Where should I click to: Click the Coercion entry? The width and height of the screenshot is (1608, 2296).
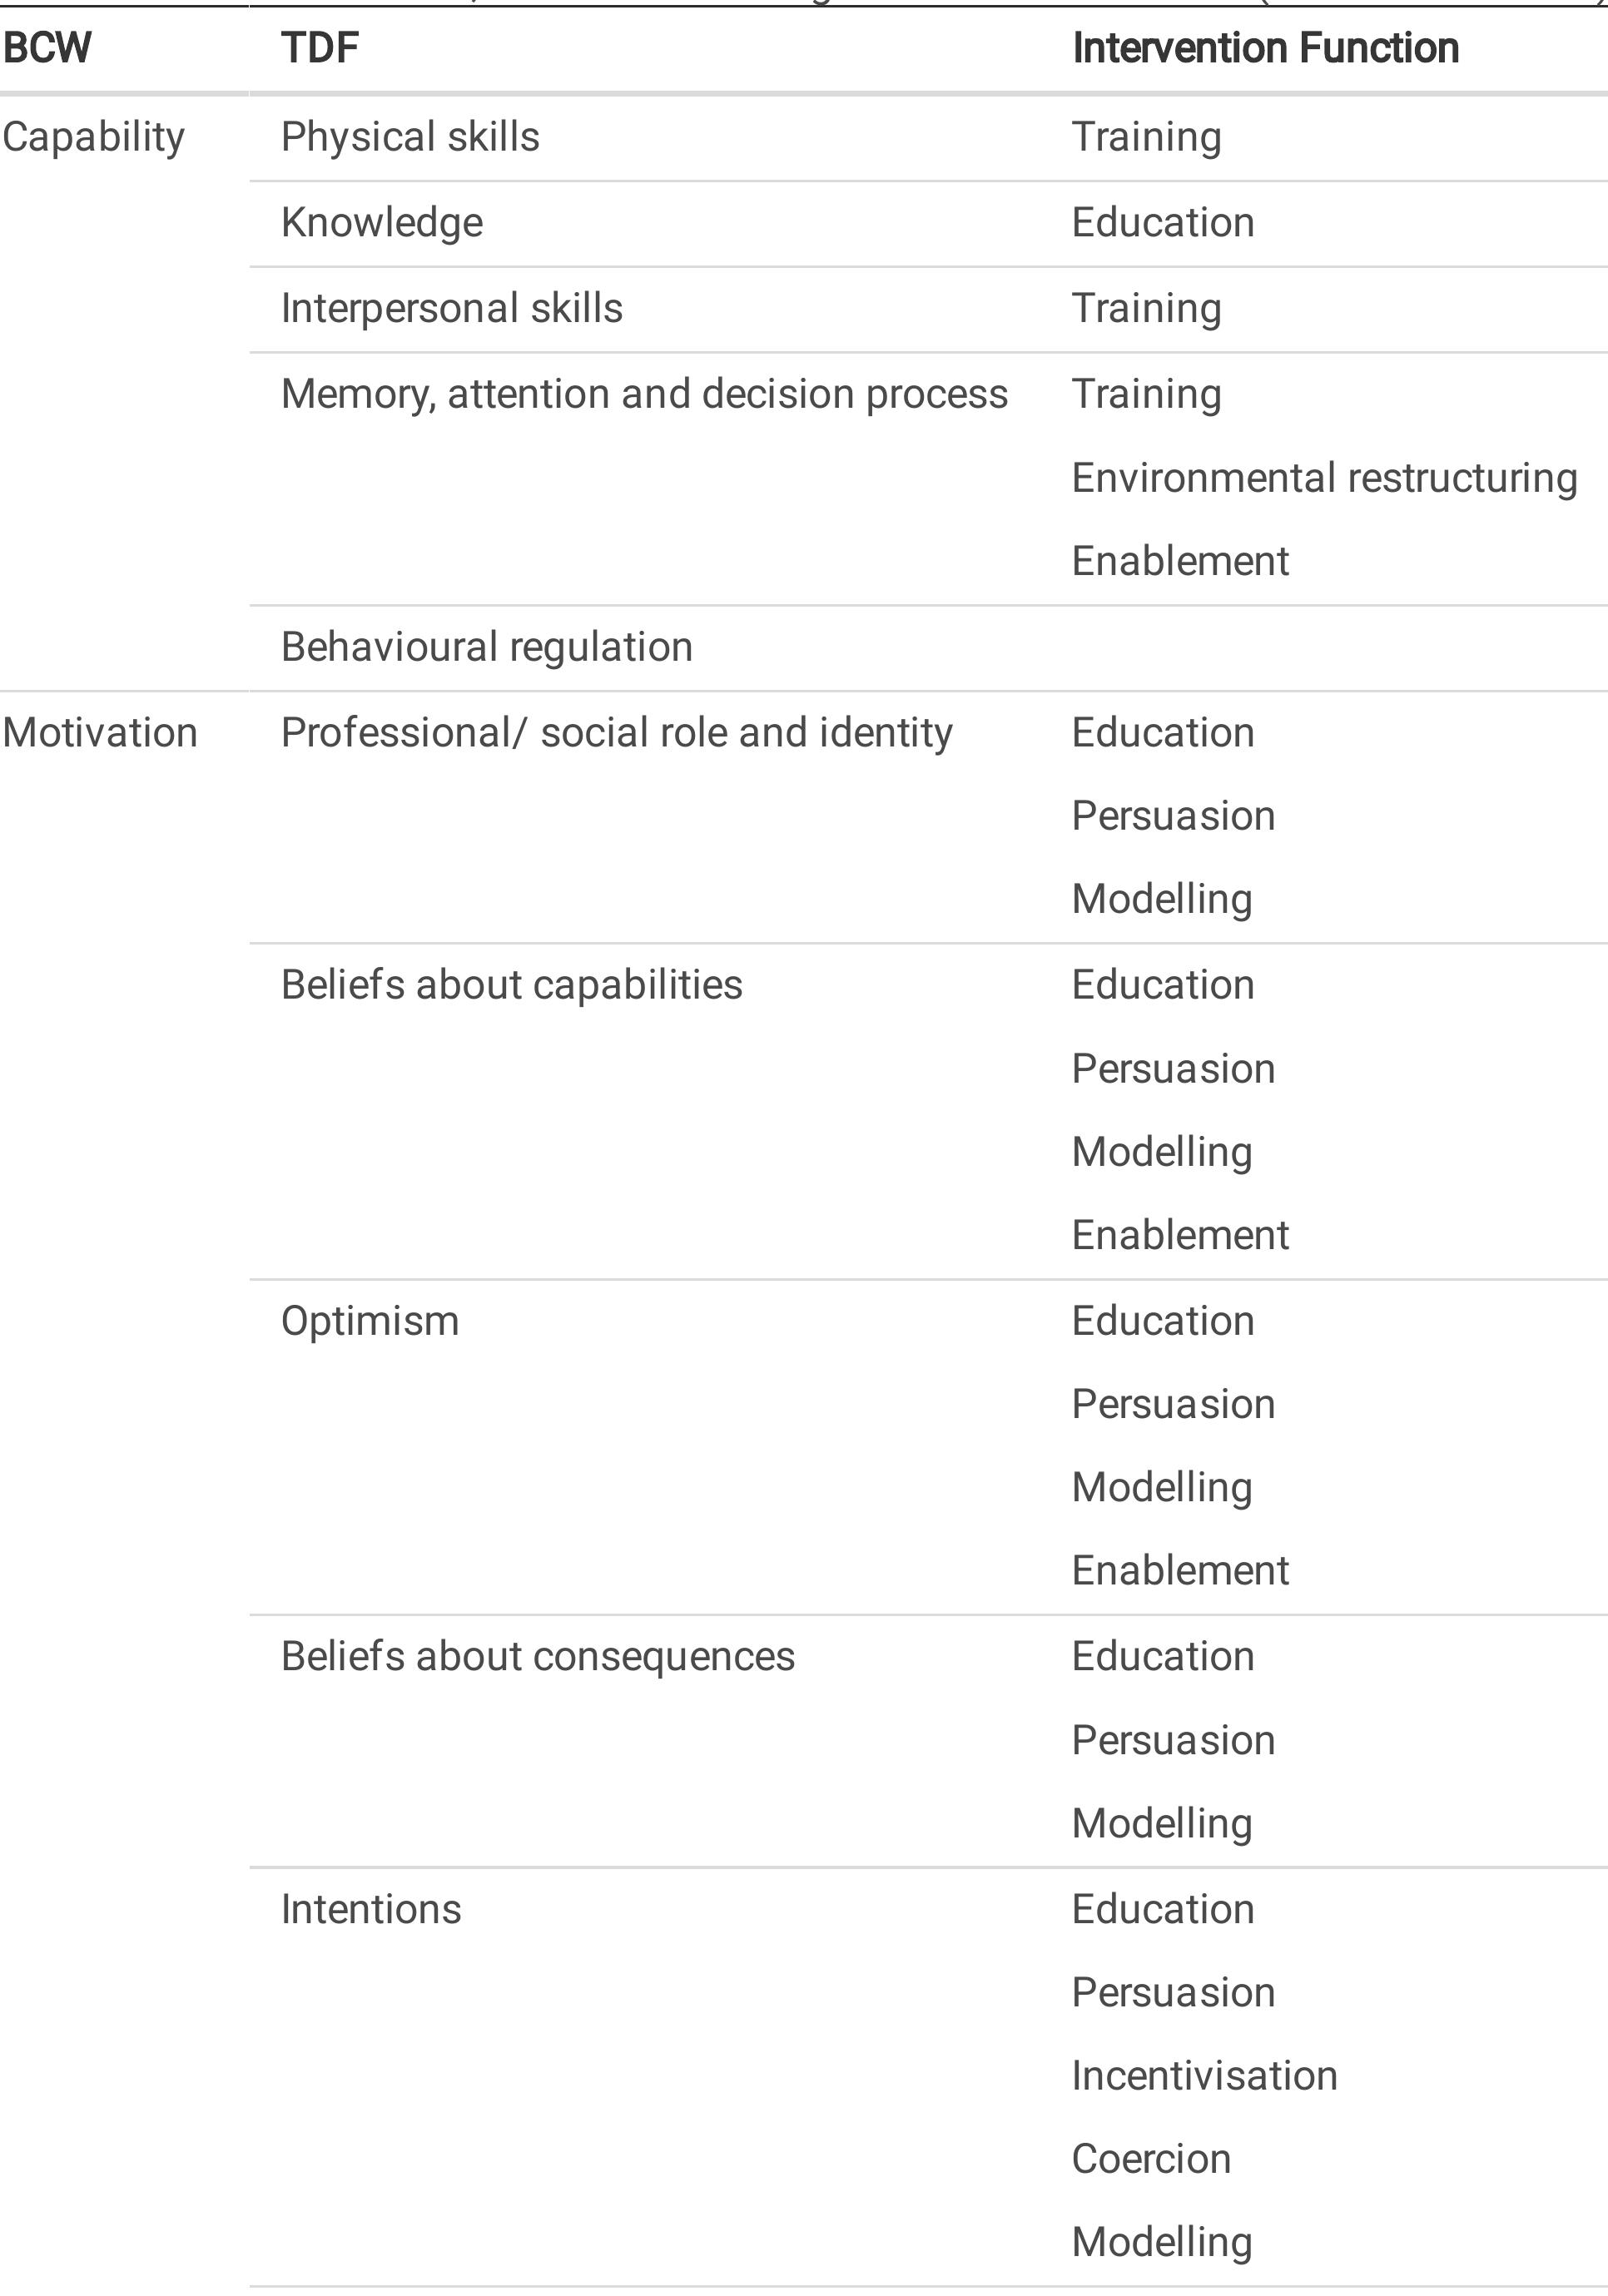click(x=1151, y=2159)
